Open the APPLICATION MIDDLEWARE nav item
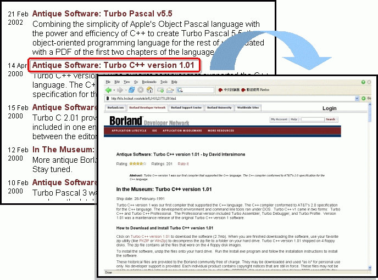This screenshot has width=378, height=280. [x=182, y=131]
